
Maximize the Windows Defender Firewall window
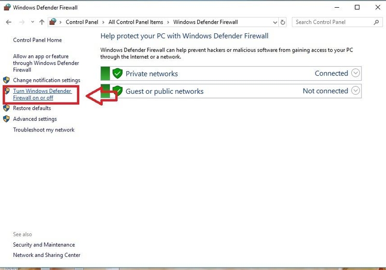coord(357,7)
